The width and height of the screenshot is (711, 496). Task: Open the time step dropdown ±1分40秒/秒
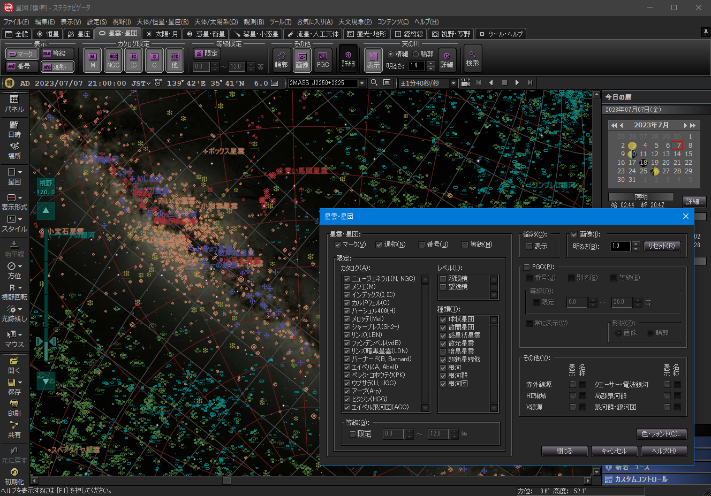coord(453,83)
